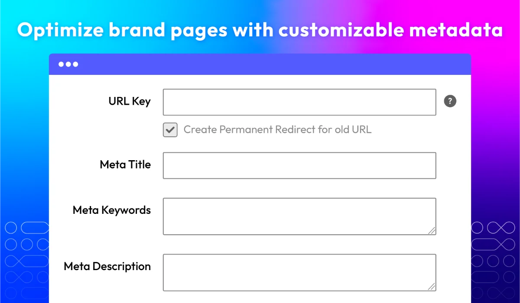Click the blue window title bar
The width and height of the screenshot is (520, 303).
point(260,64)
